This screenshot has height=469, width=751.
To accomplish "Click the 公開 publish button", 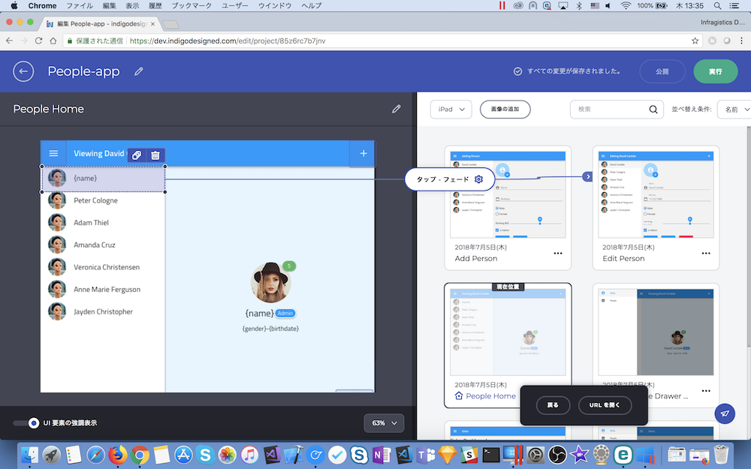I will pyautogui.click(x=662, y=71).
